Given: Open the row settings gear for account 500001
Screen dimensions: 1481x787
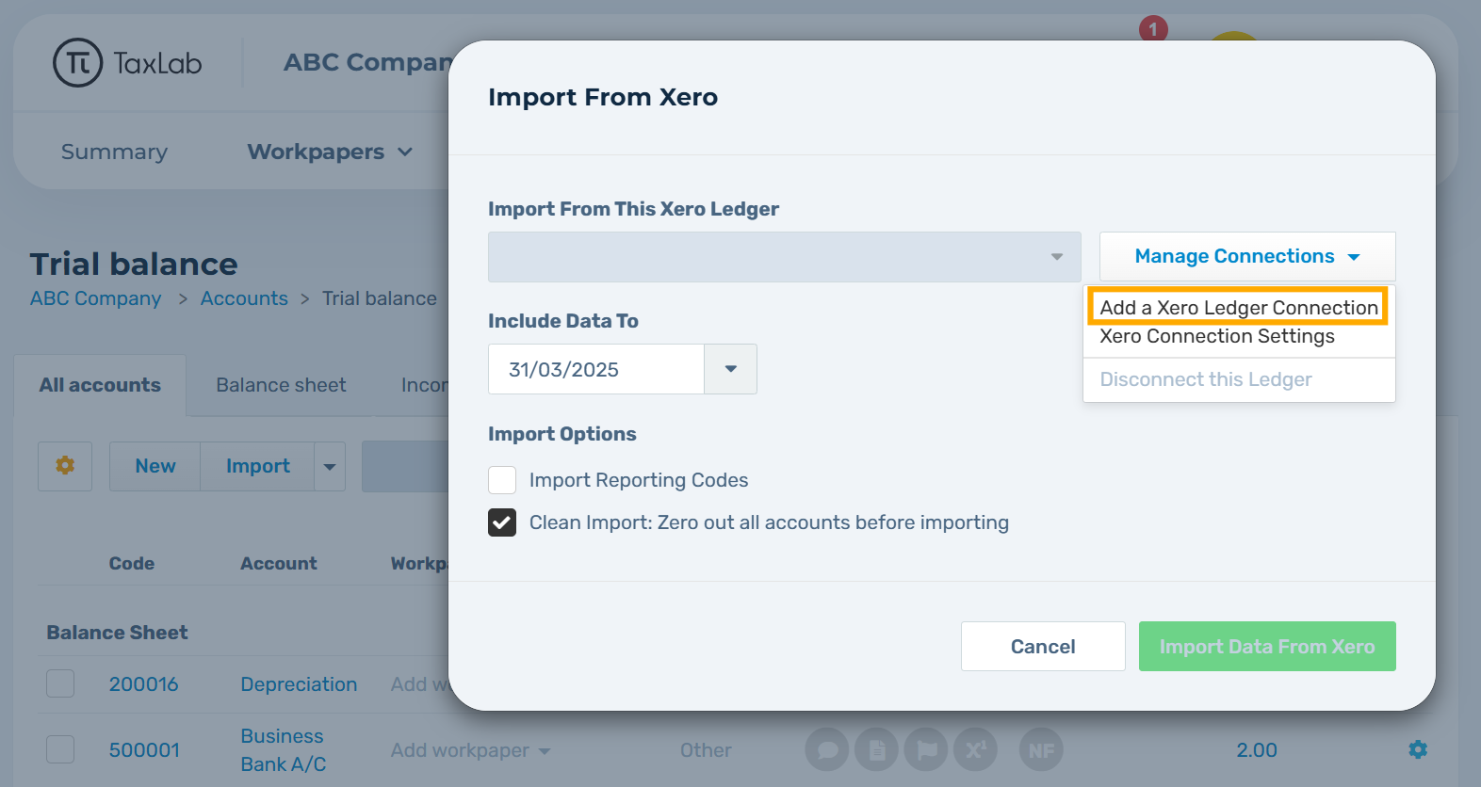Looking at the screenshot, I should pos(1418,749).
